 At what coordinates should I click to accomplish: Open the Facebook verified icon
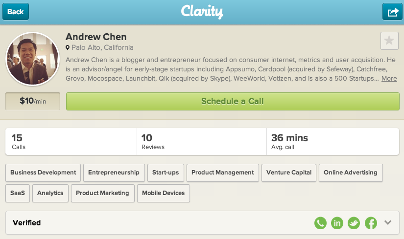point(371,223)
